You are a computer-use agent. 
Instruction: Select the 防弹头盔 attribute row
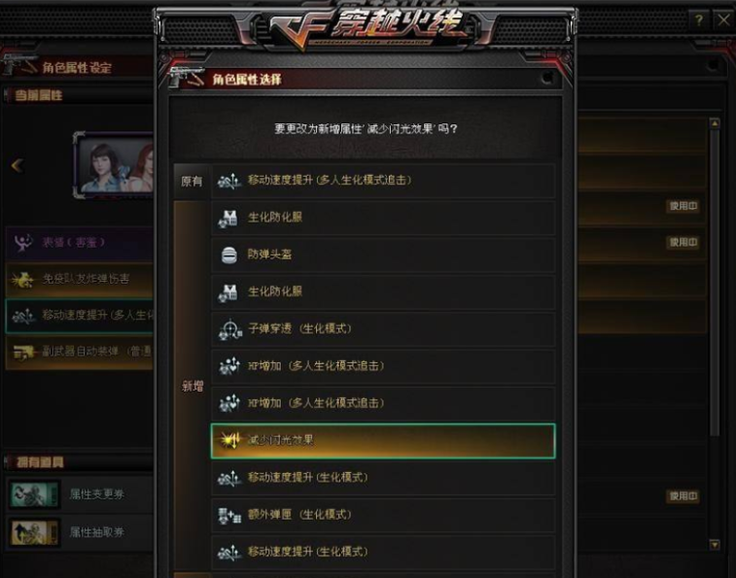[383, 255]
